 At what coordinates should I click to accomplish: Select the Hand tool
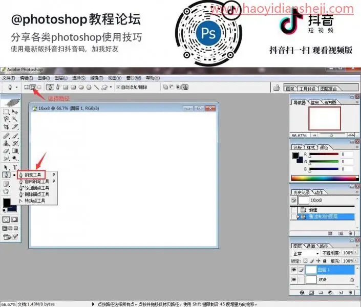coord(6,191)
